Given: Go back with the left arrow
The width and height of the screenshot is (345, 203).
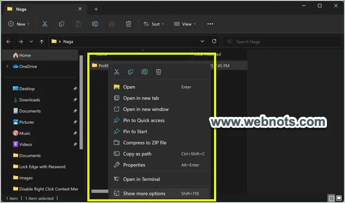Looking at the screenshot, I should pyautogui.click(x=9, y=41).
